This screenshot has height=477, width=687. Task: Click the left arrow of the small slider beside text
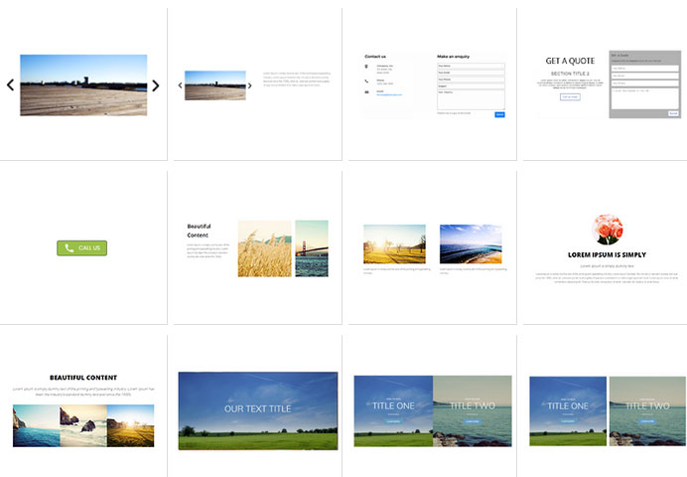pyautogui.click(x=180, y=85)
